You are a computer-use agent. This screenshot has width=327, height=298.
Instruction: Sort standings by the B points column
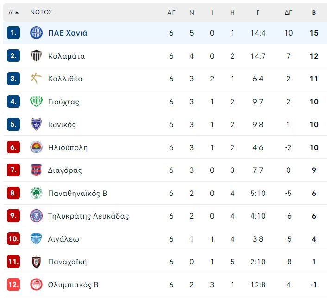tap(314, 12)
